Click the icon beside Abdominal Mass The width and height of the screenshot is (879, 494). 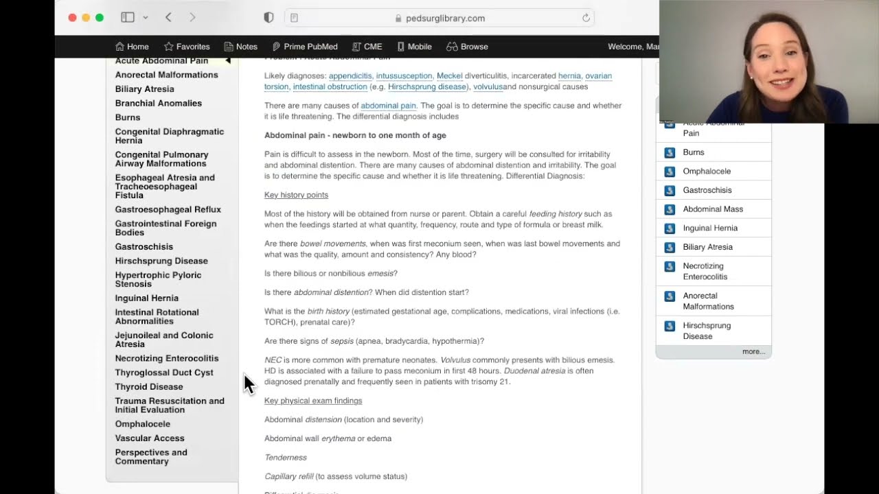pos(670,209)
